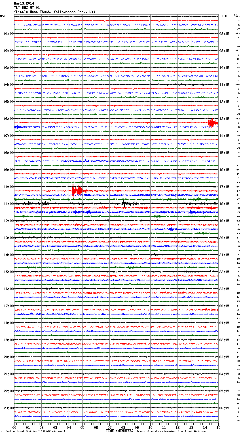This screenshot has height=435, width=241.
Task: Click the Mar13,2014 date header
Action: 24,3
